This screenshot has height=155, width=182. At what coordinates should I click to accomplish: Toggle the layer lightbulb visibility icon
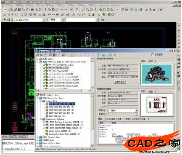[x=14, y=20]
